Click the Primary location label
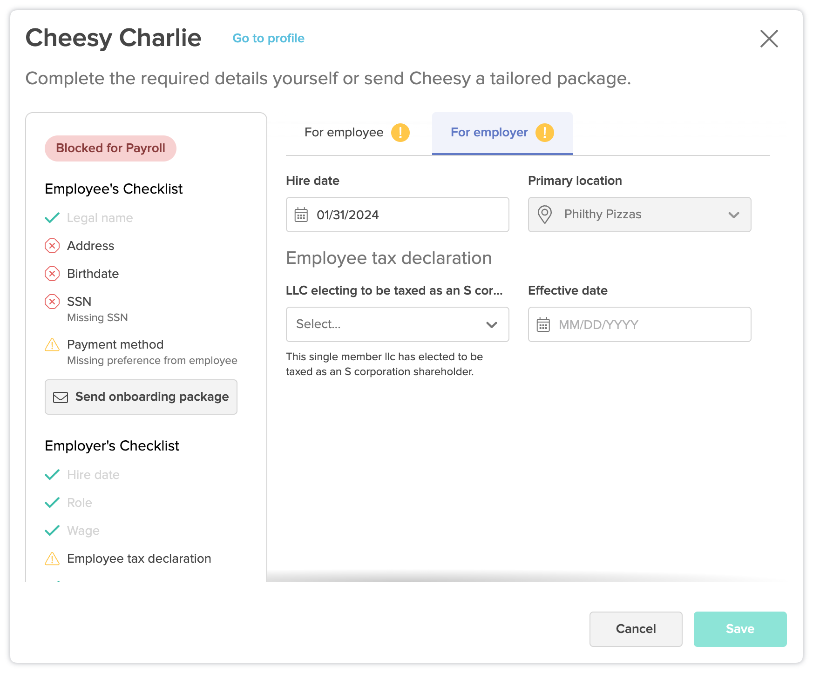The image size is (813, 673). [575, 181]
